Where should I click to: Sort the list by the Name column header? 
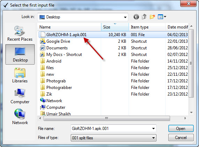(x=69, y=27)
